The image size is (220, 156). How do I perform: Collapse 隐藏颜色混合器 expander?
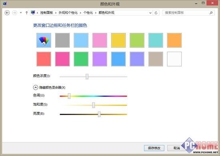point(36,87)
